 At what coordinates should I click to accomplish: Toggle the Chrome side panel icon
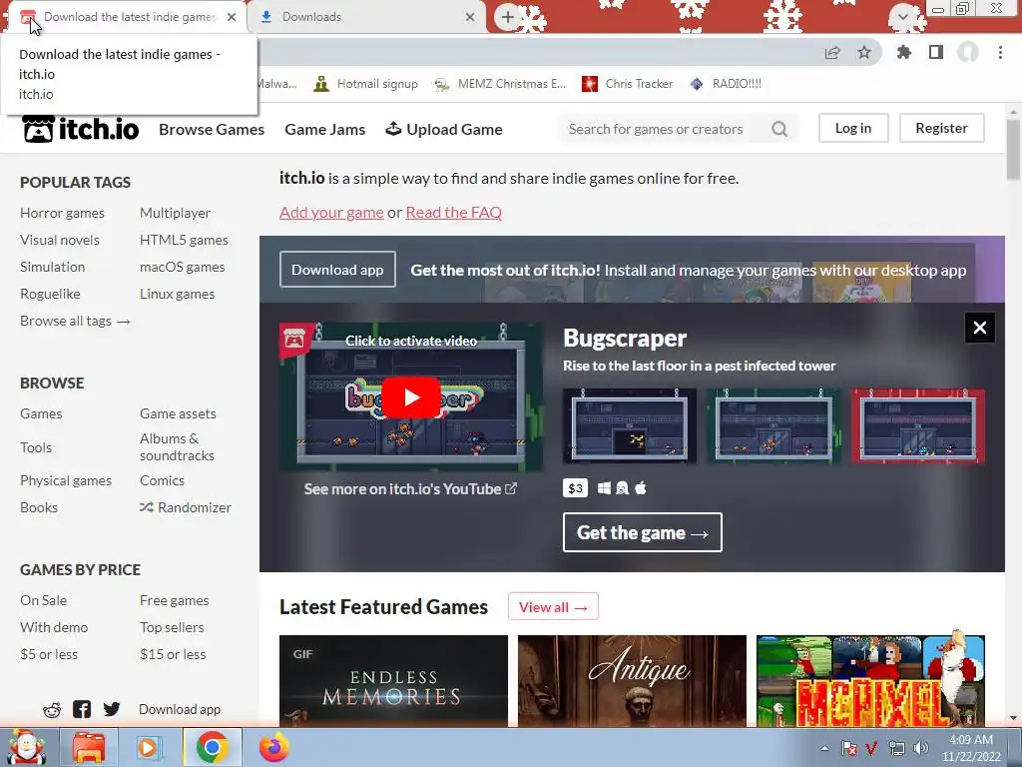click(936, 52)
